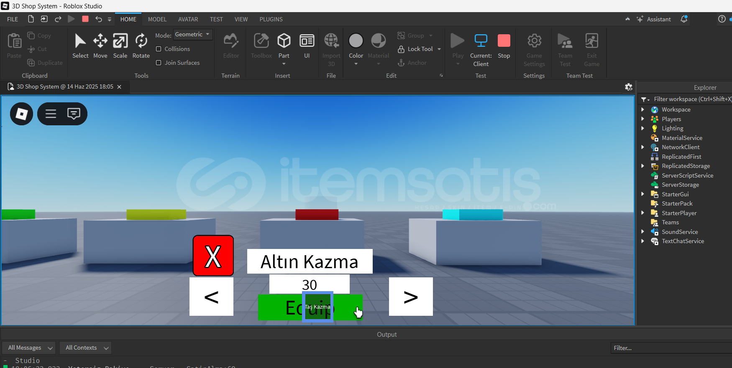Switch to the PLUGINS tab

(x=271, y=19)
